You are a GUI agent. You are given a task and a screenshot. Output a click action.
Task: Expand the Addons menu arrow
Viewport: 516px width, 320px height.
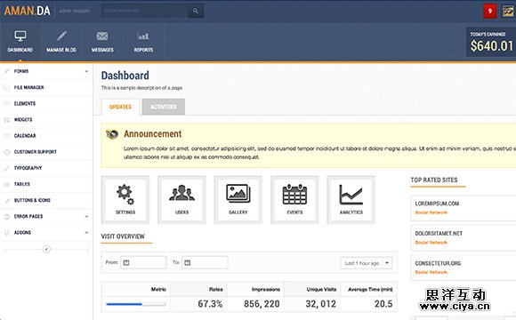[x=86, y=233]
